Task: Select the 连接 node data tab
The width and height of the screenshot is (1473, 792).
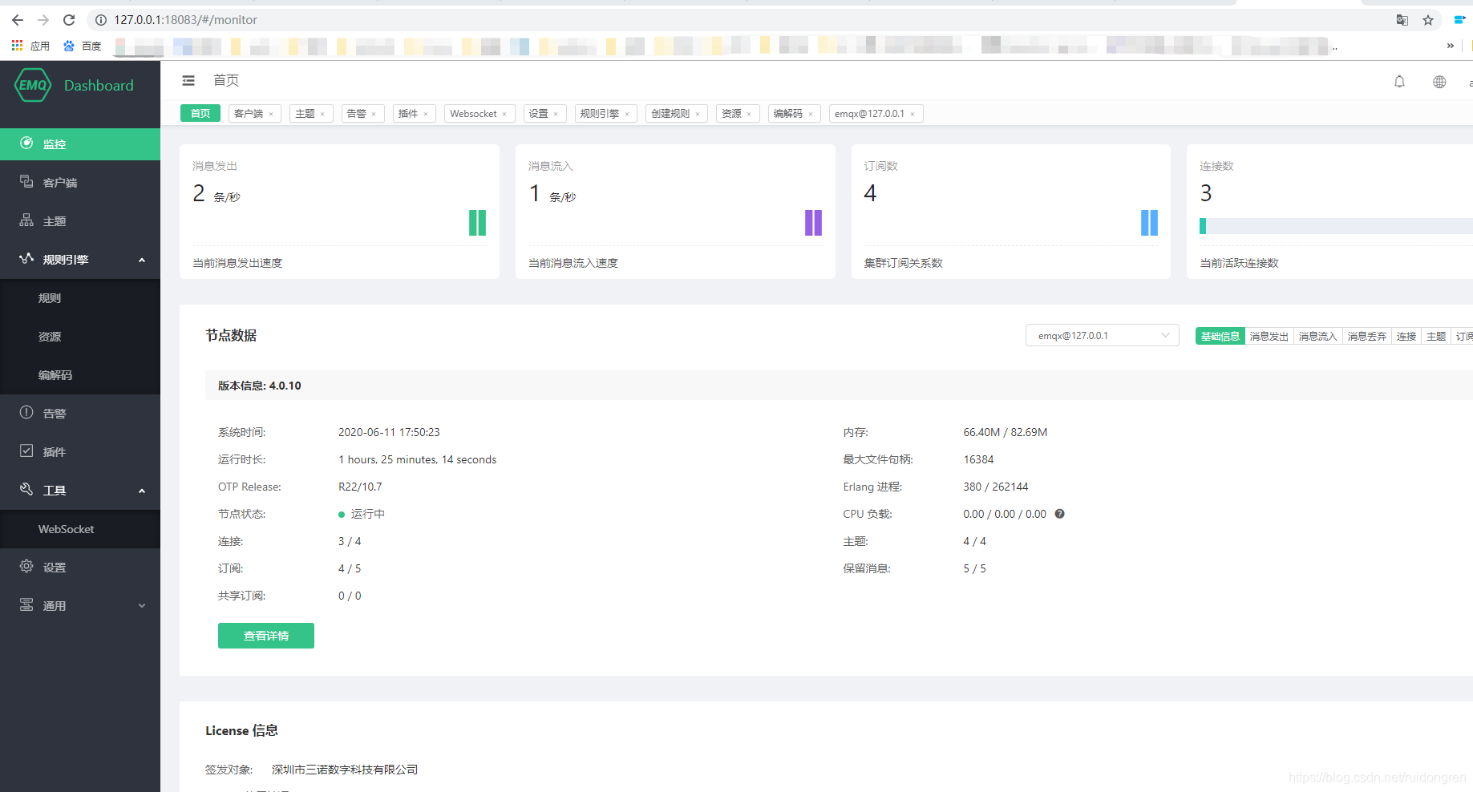Action: pyautogui.click(x=1406, y=337)
